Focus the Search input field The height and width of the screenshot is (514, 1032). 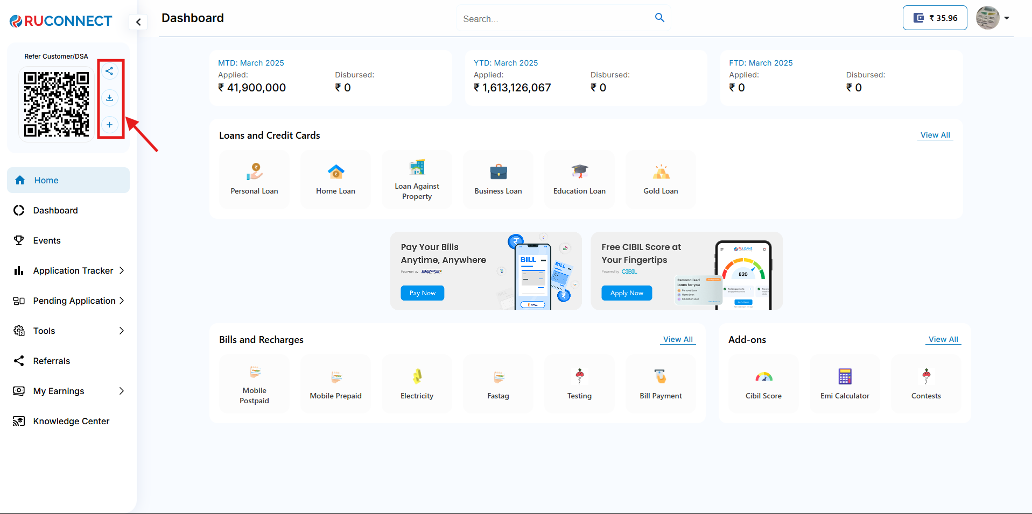tap(554, 19)
